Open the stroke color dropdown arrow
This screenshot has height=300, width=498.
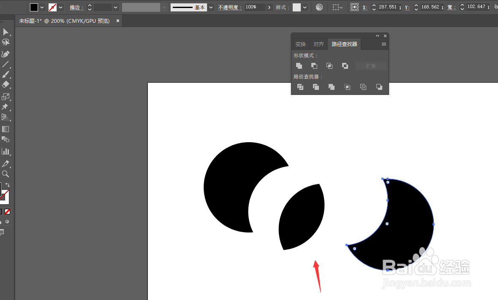(61, 7)
